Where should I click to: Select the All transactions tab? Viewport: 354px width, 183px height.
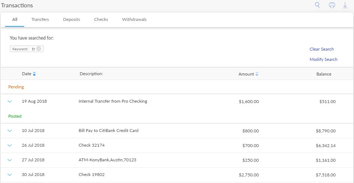(15, 19)
